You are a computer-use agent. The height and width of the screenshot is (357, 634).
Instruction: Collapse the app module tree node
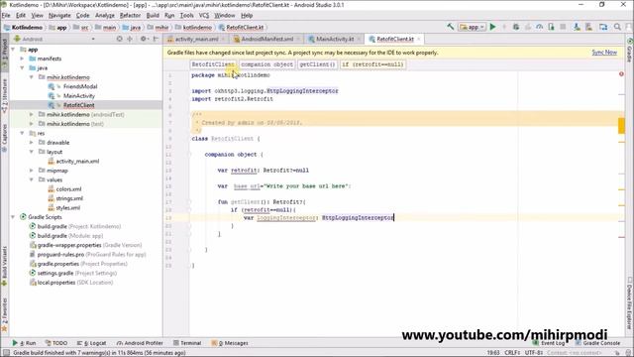[x=13, y=50]
